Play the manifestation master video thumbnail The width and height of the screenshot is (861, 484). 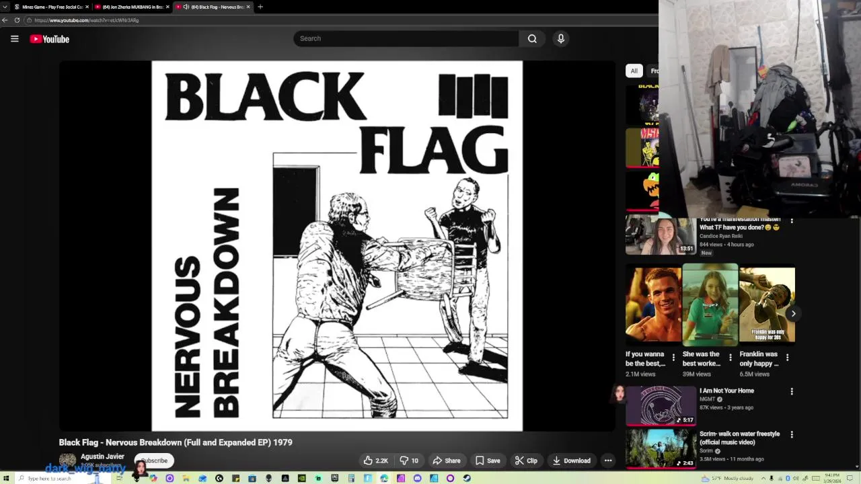(661, 235)
